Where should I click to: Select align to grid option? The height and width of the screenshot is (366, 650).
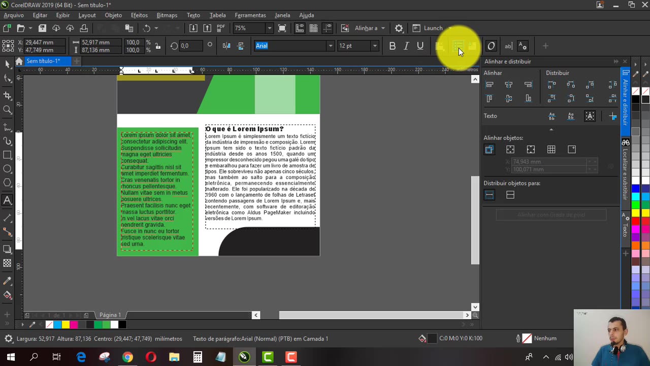click(x=551, y=149)
